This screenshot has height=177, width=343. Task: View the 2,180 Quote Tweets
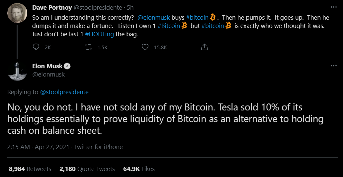[87, 169]
